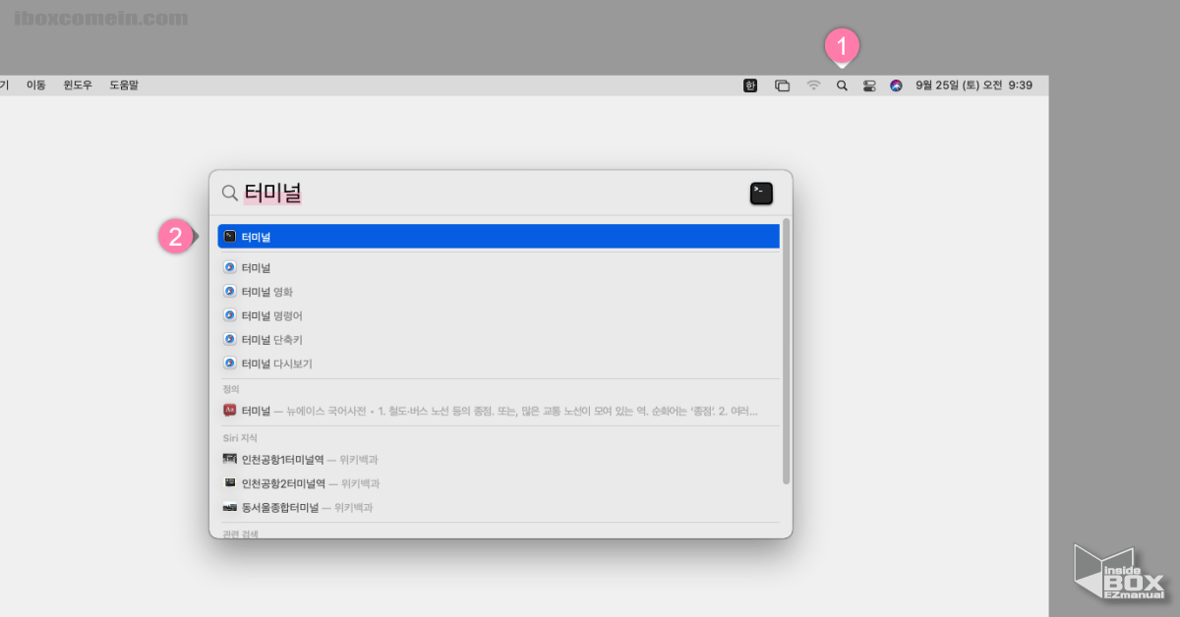Open Control Center from the menu bar
The width and height of the screenshot is (1180, 617).
click(x=869, y=85)
